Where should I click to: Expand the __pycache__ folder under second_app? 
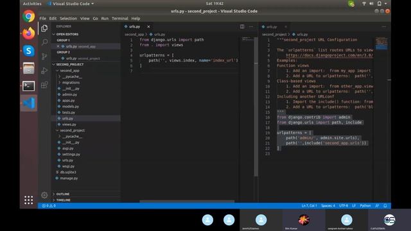pos(60,76)
